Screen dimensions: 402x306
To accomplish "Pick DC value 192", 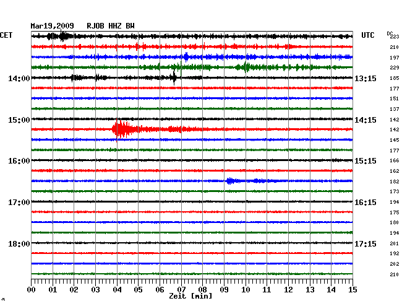I will (x=395, y=253).
